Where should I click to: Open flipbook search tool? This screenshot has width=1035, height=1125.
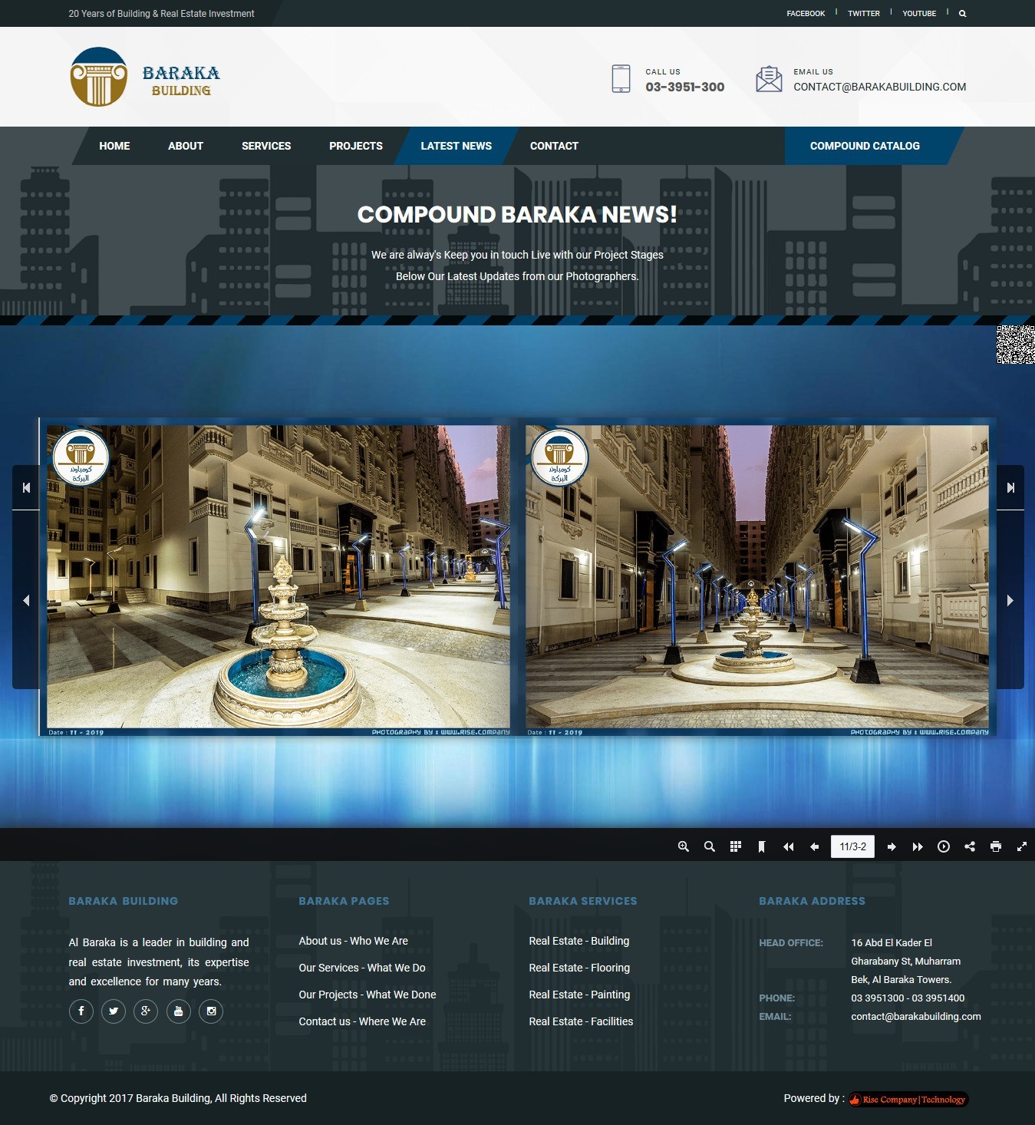(710, 846)
